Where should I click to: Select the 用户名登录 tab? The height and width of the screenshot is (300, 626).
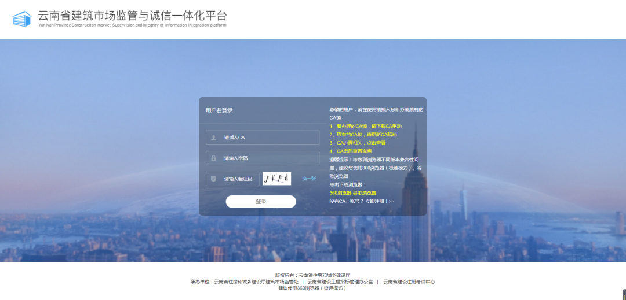pos(219,110)
